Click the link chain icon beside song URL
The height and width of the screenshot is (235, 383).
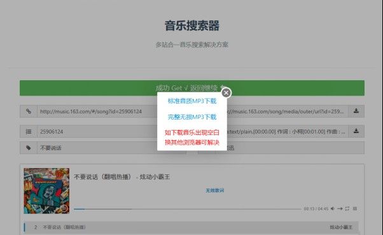coord(29,111)
